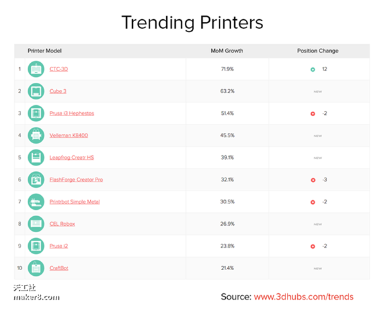Click the CEL Robox printer icon

[x=36, y=224]
